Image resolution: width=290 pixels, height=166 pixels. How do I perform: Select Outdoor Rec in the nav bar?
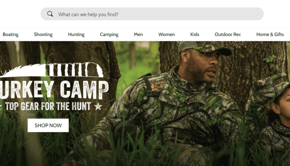click(228, 34)
